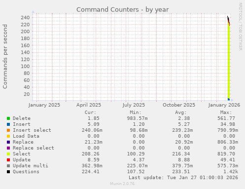The width and height of the screenshot is (245, 189).
Task: Click the Insert current value 5.09
Action: [x=94, y=124]
